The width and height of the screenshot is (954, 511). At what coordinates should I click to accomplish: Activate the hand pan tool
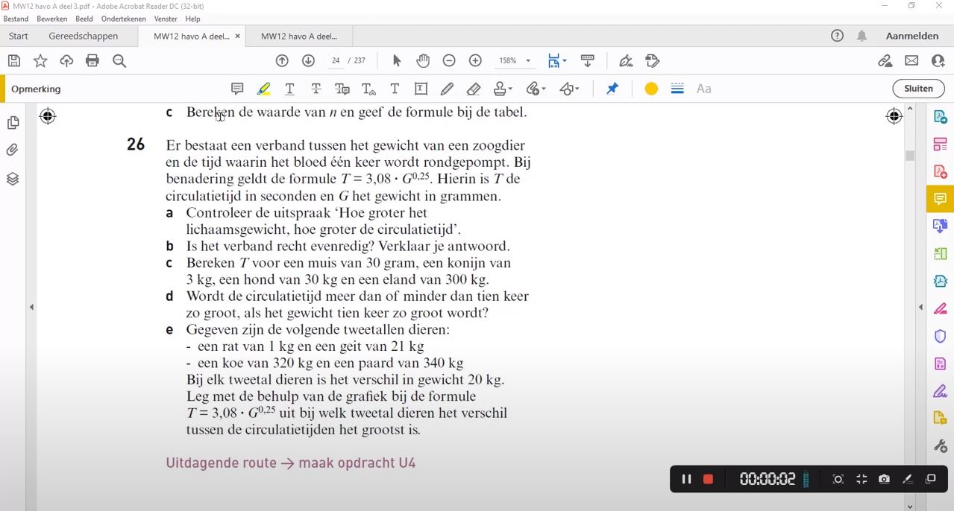click(x=423, y=61)
